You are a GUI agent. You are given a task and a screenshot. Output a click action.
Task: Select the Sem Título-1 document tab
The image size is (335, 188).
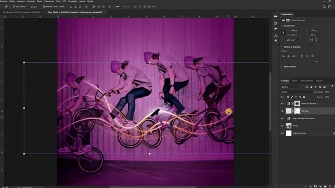(75, 13)
